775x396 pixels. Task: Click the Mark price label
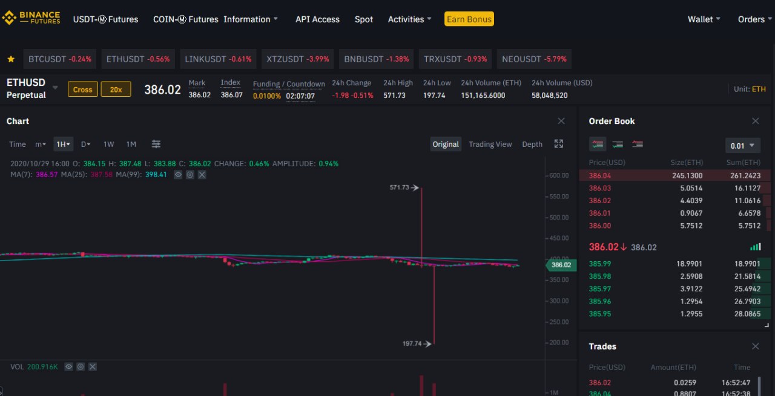(197, 83)
